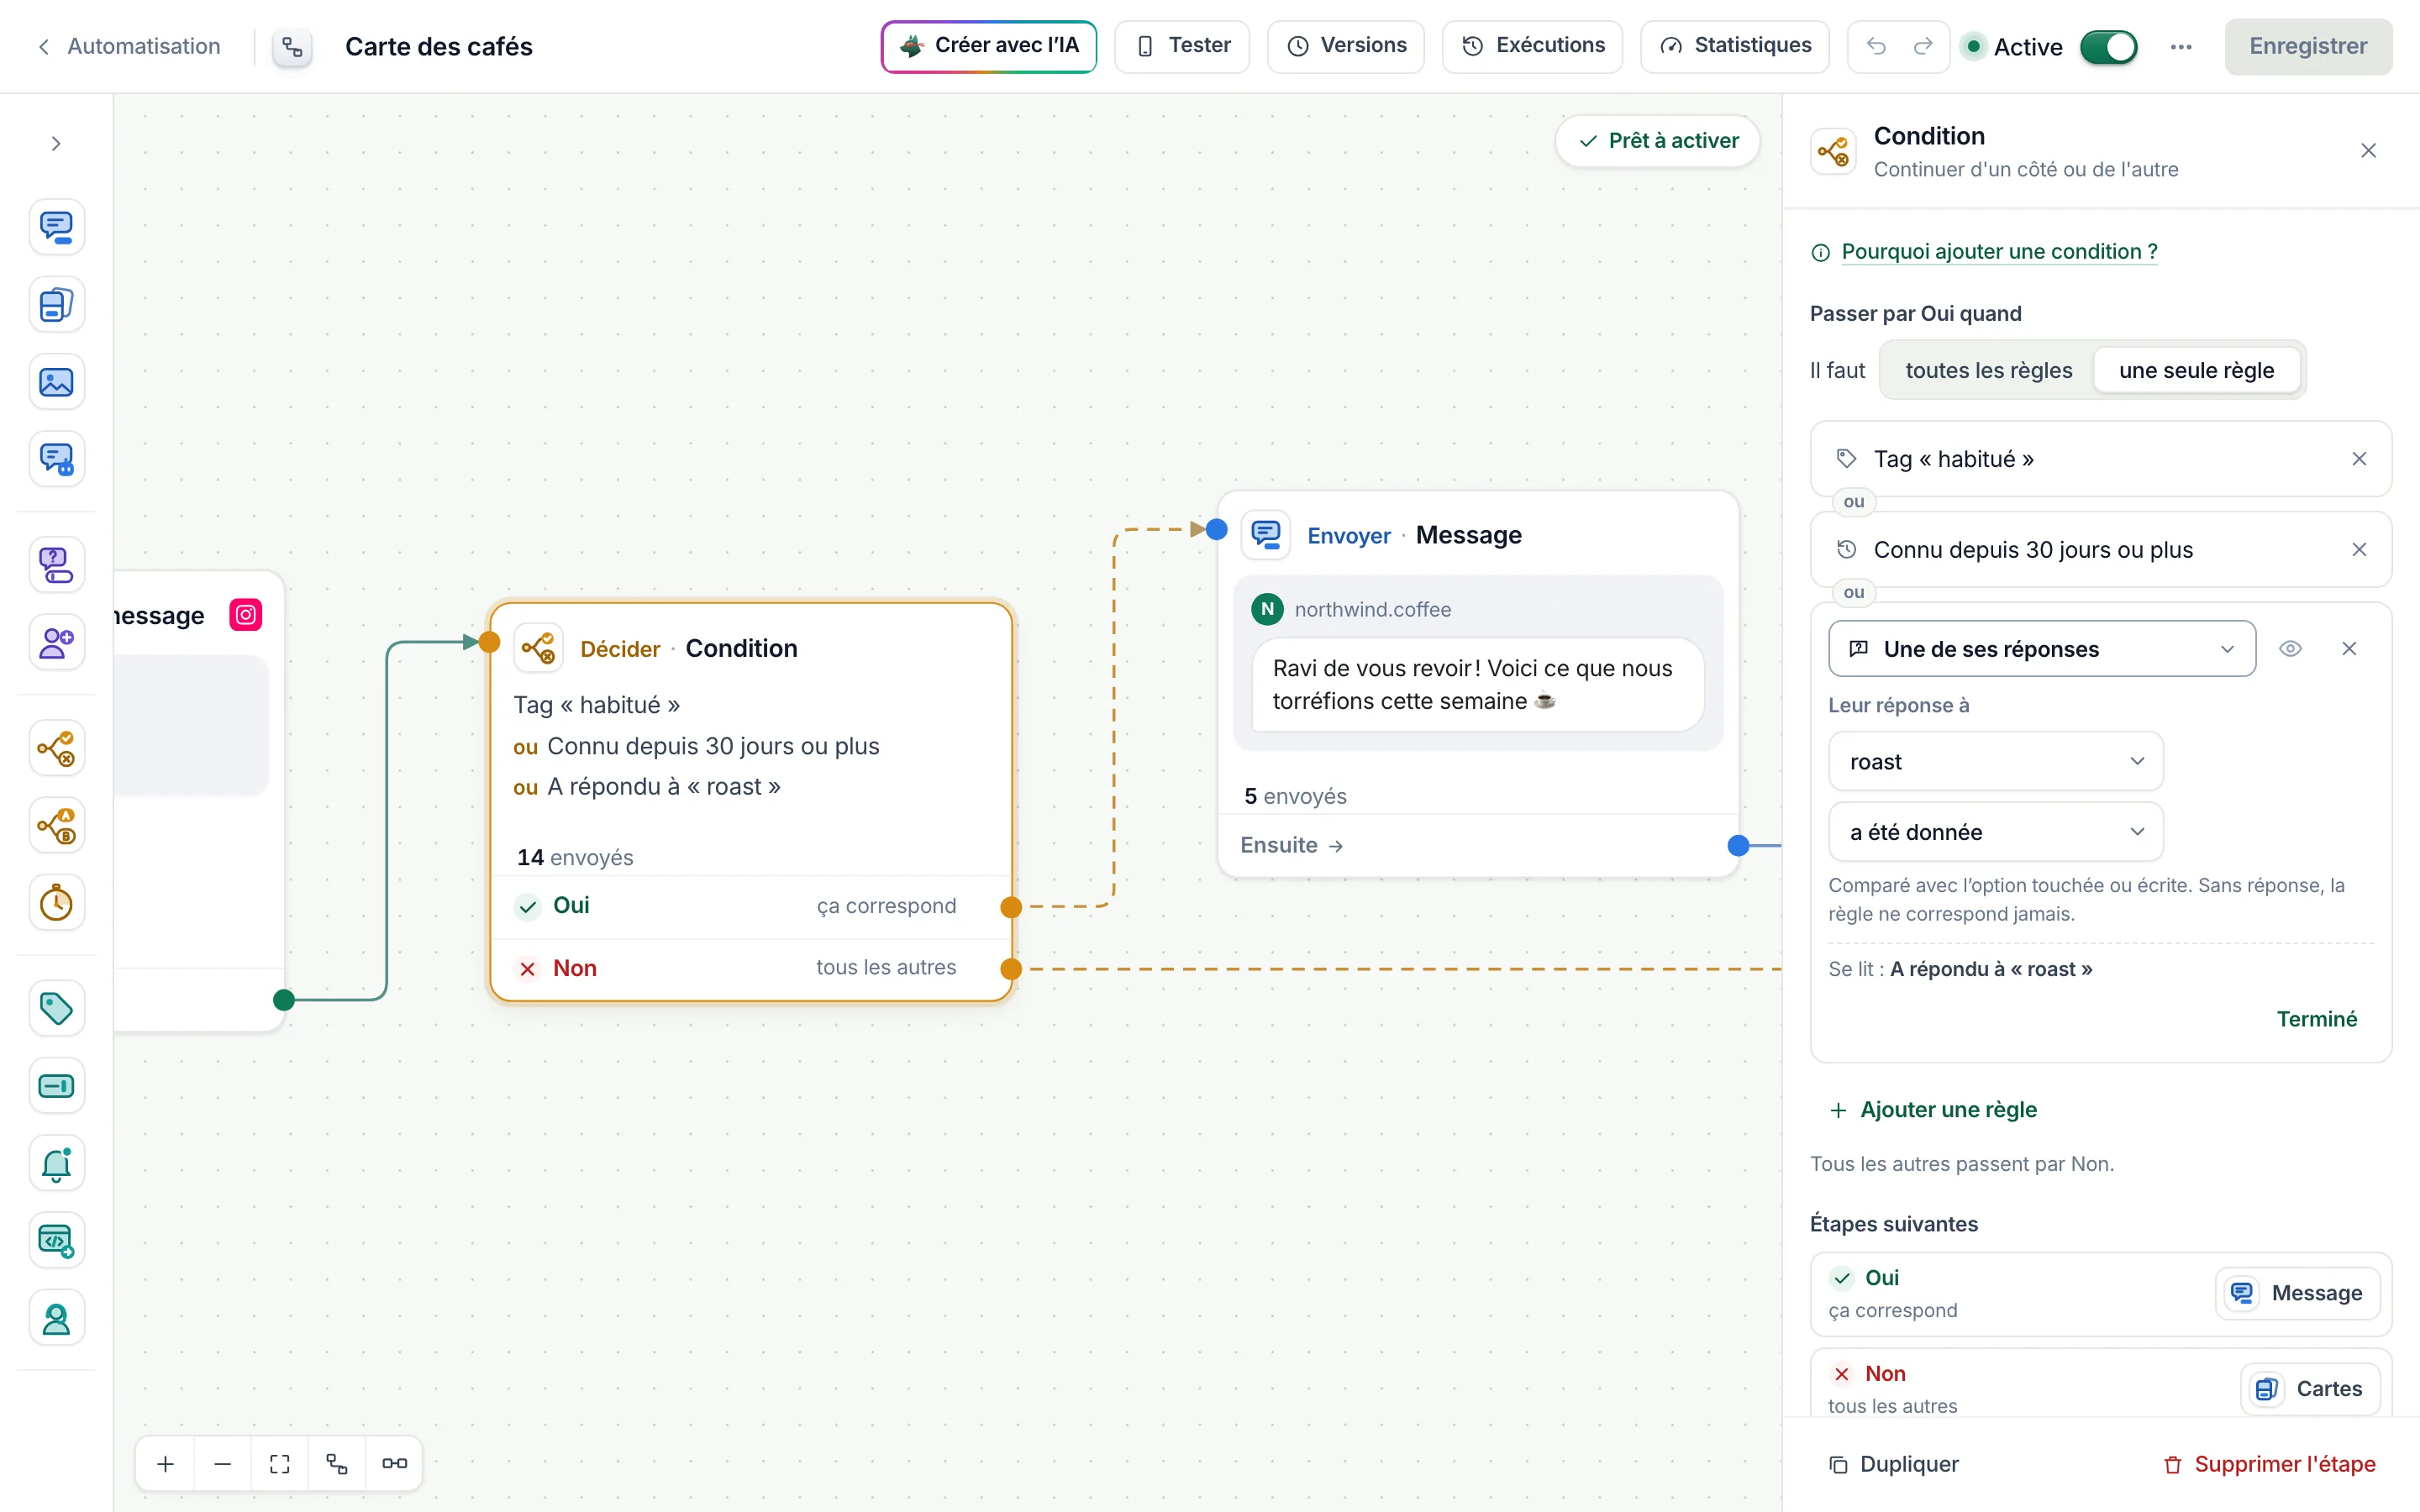Open the 'a été donnée' dropdown
This screenshot has width=2420, height=1512.
click(1995, 832)
